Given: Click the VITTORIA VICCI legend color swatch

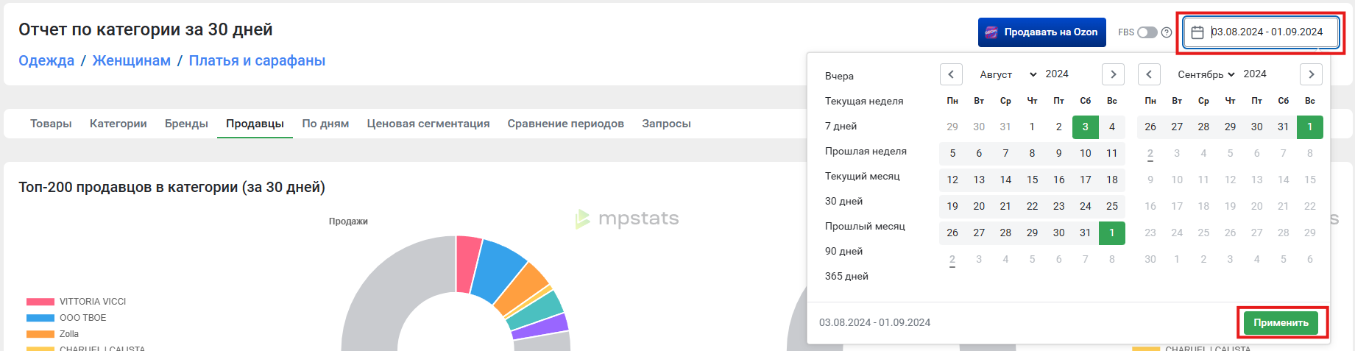Looking at the screenshot, I should click(40, 302).
